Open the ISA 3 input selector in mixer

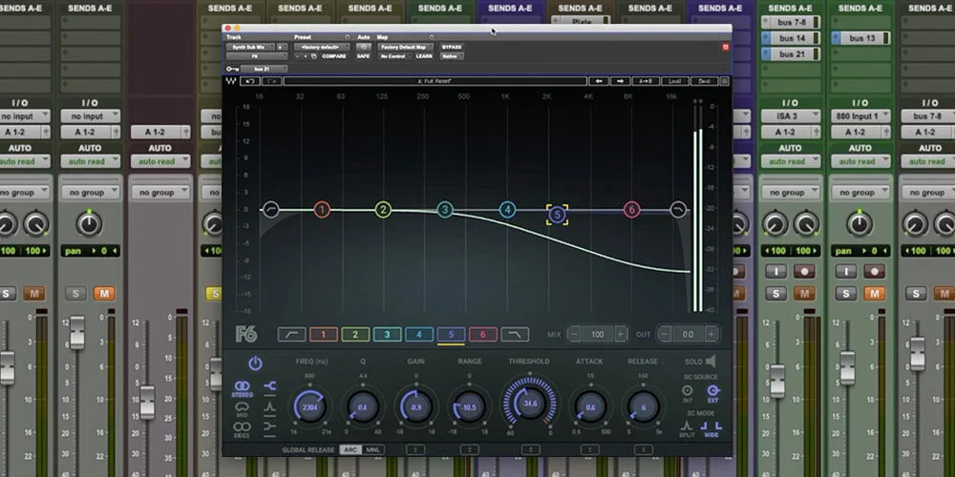(x=790, y=116)
